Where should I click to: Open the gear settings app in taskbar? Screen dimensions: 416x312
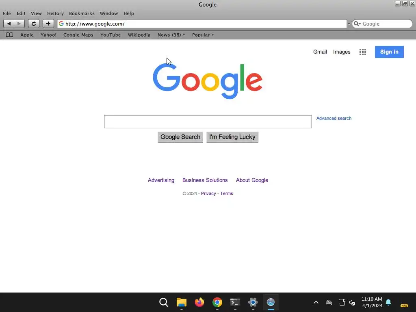253,302
